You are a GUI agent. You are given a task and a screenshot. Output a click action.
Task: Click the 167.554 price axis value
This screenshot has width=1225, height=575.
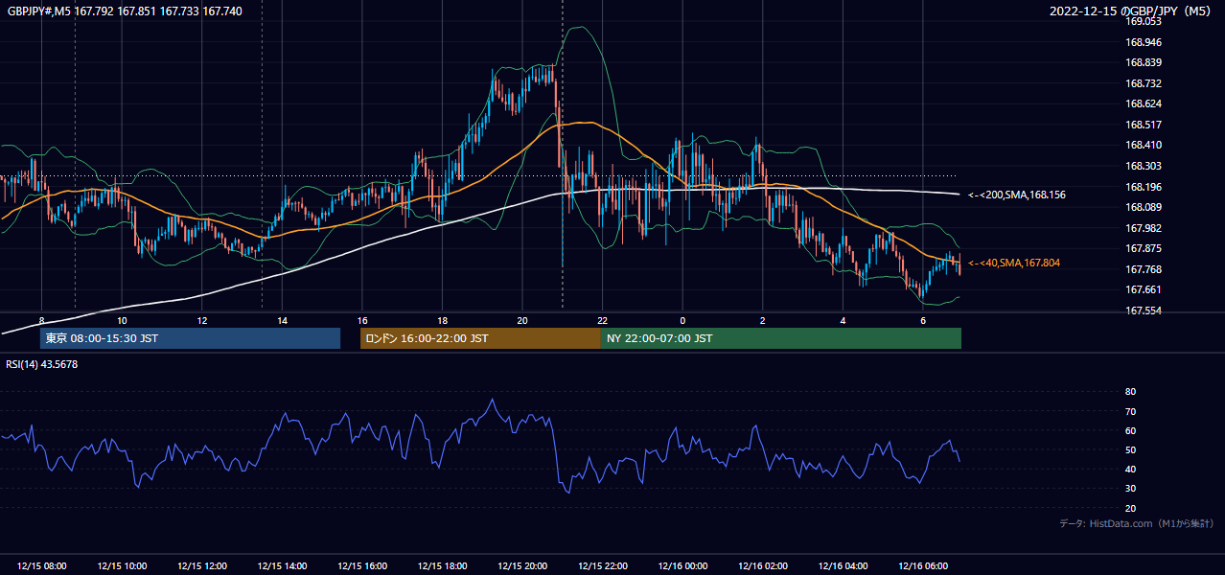1144,310
